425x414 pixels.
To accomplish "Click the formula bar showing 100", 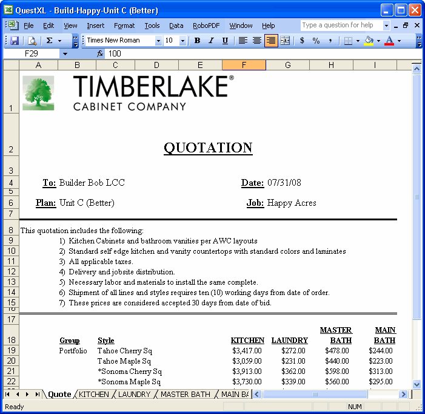I will click(x=264, y=53).
